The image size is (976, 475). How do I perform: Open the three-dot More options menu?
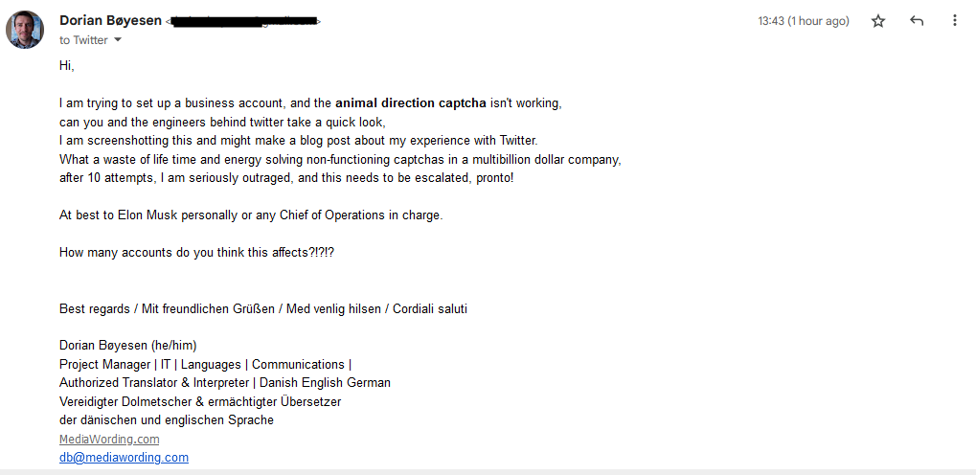click(x=954, y=20)
